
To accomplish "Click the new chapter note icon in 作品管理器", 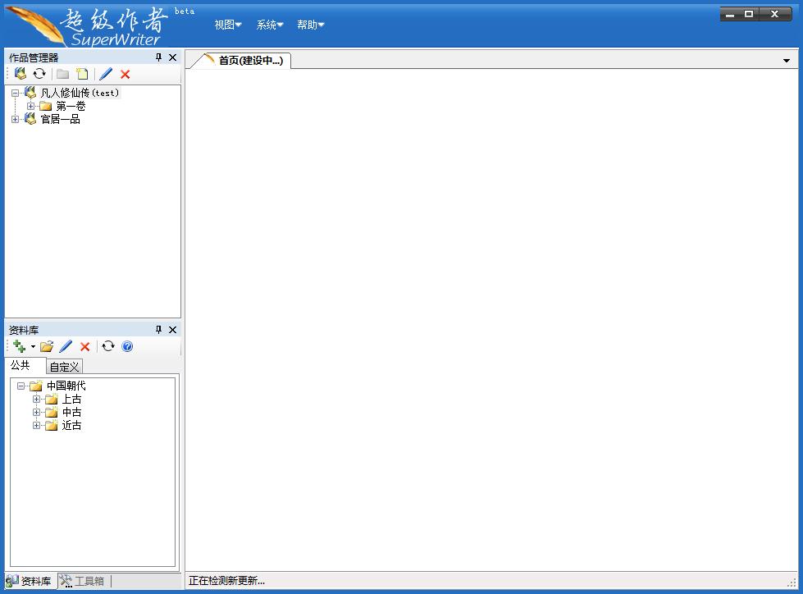I will (82, 74).
